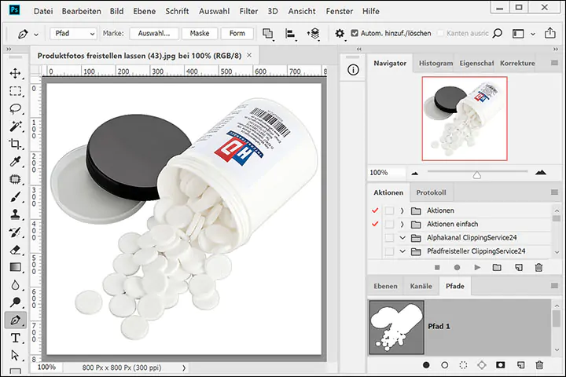Create new action set folder

pos(497,267)
